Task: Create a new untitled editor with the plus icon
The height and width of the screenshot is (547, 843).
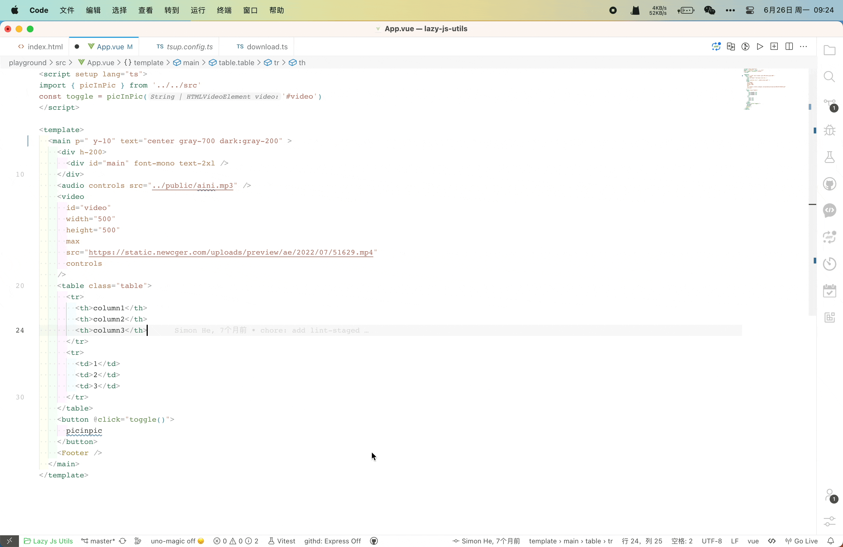Action: pyautogui.click(x=774, y=46)
